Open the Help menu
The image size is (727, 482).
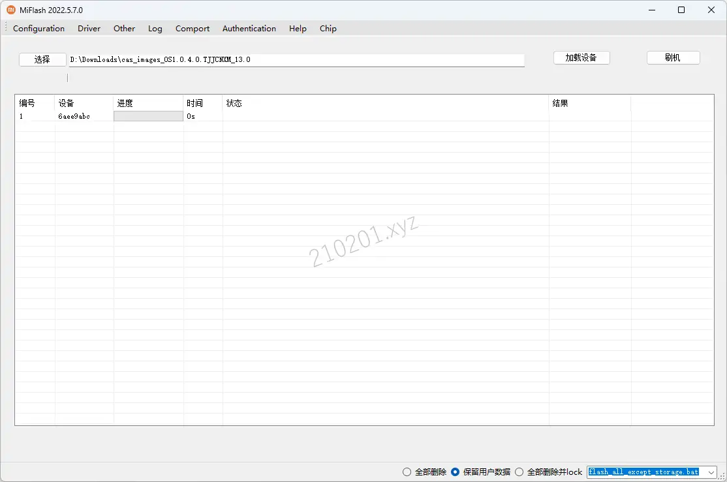298,28
